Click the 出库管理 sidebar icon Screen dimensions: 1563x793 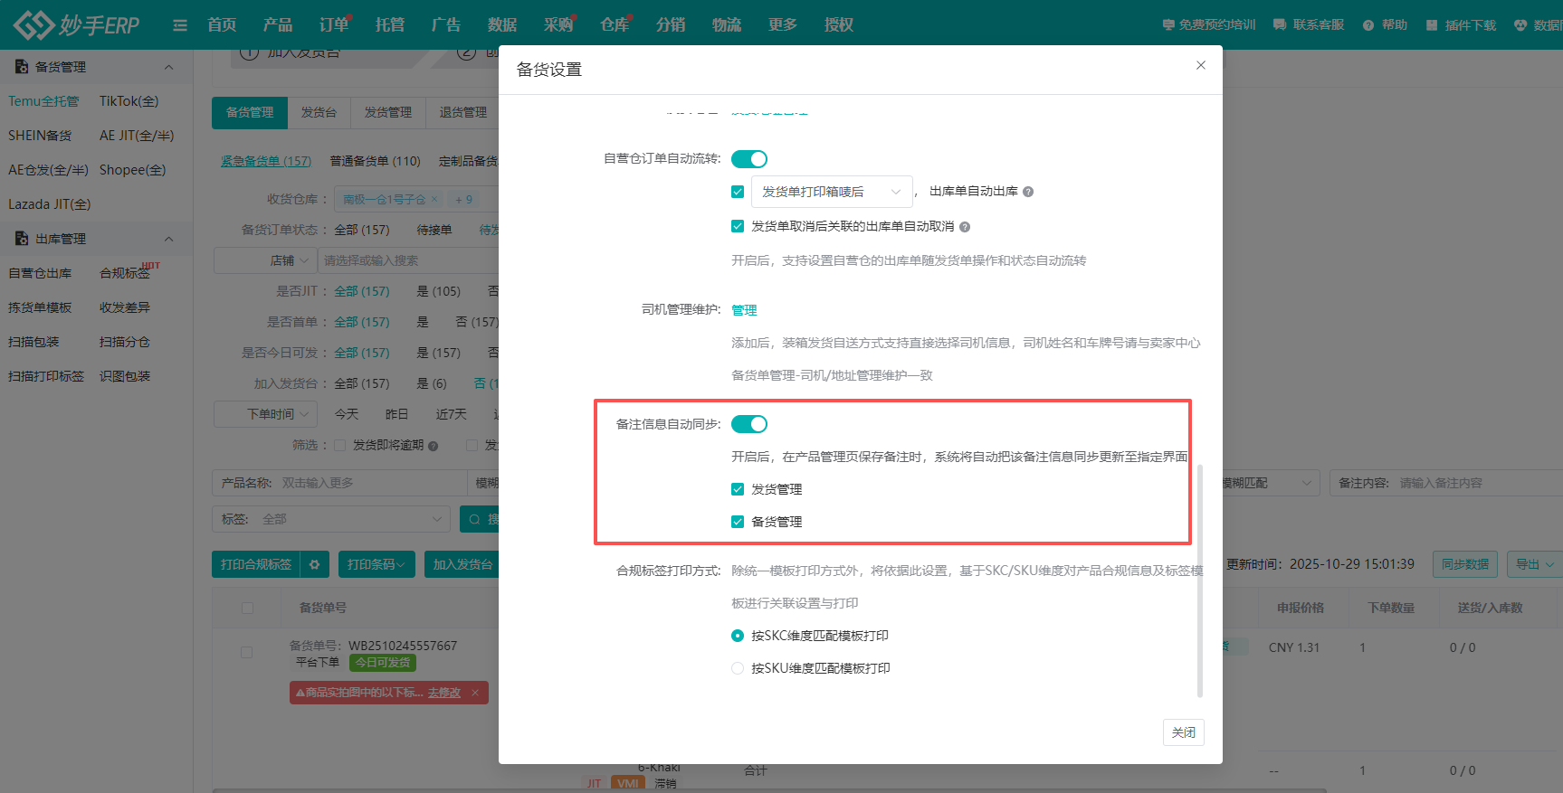point(22,239)
